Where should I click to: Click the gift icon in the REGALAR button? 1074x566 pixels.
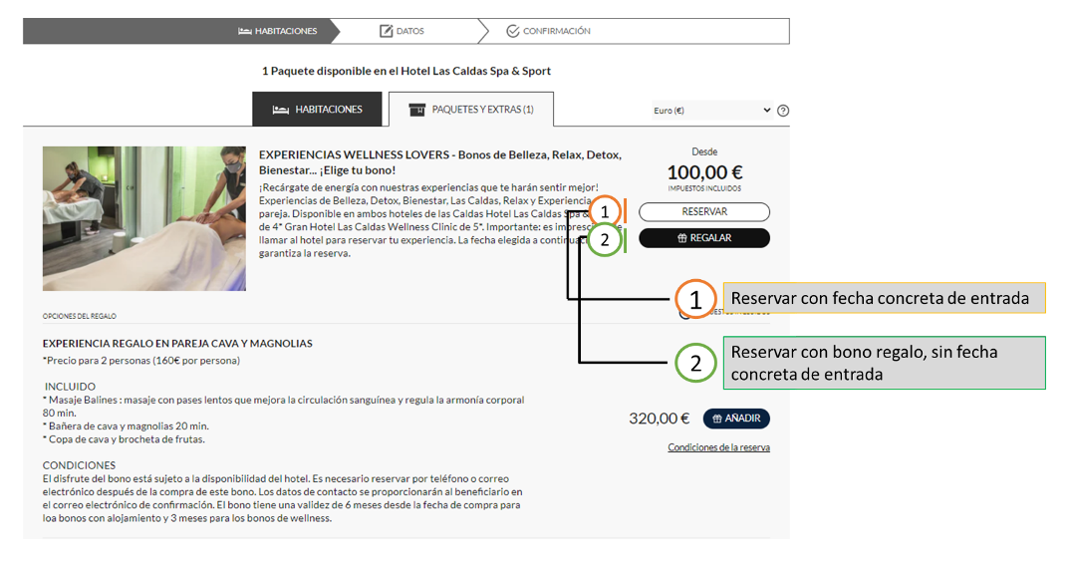pos(681,238)
